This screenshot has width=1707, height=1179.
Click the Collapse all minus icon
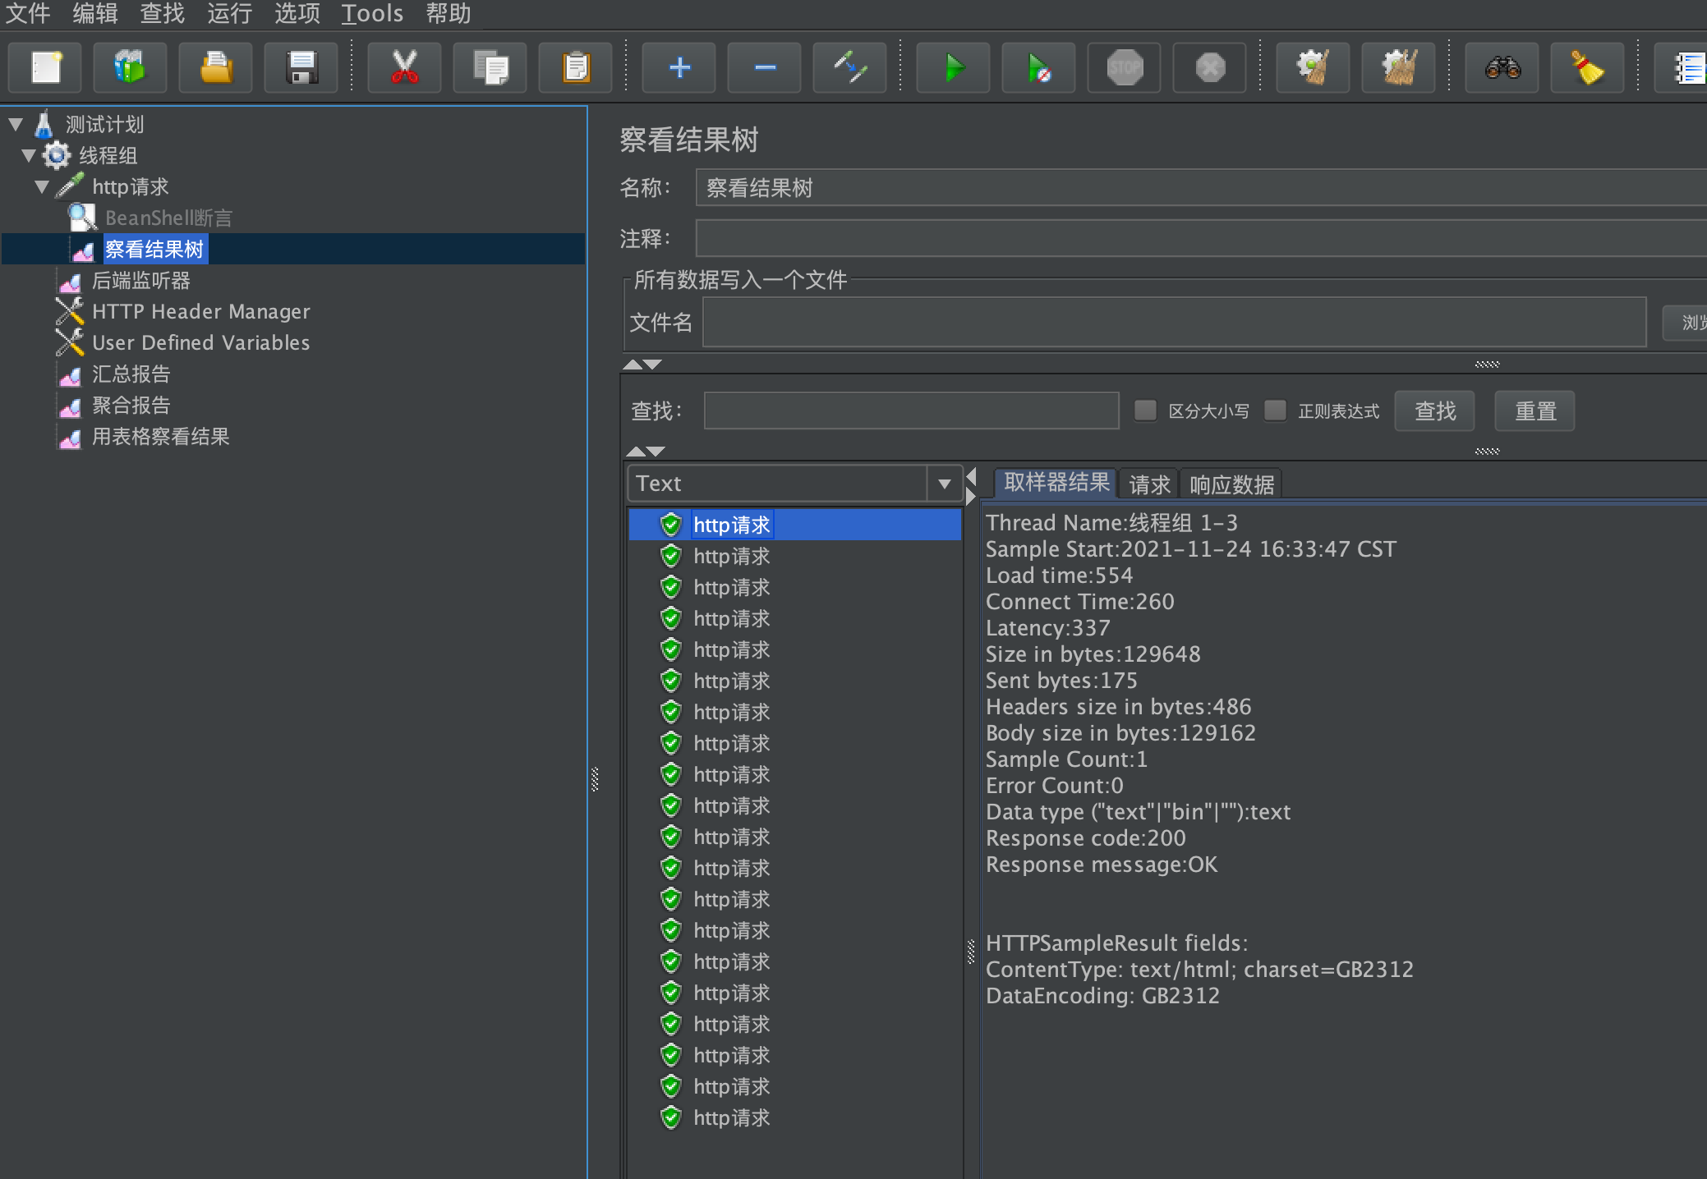pos(765,67)
